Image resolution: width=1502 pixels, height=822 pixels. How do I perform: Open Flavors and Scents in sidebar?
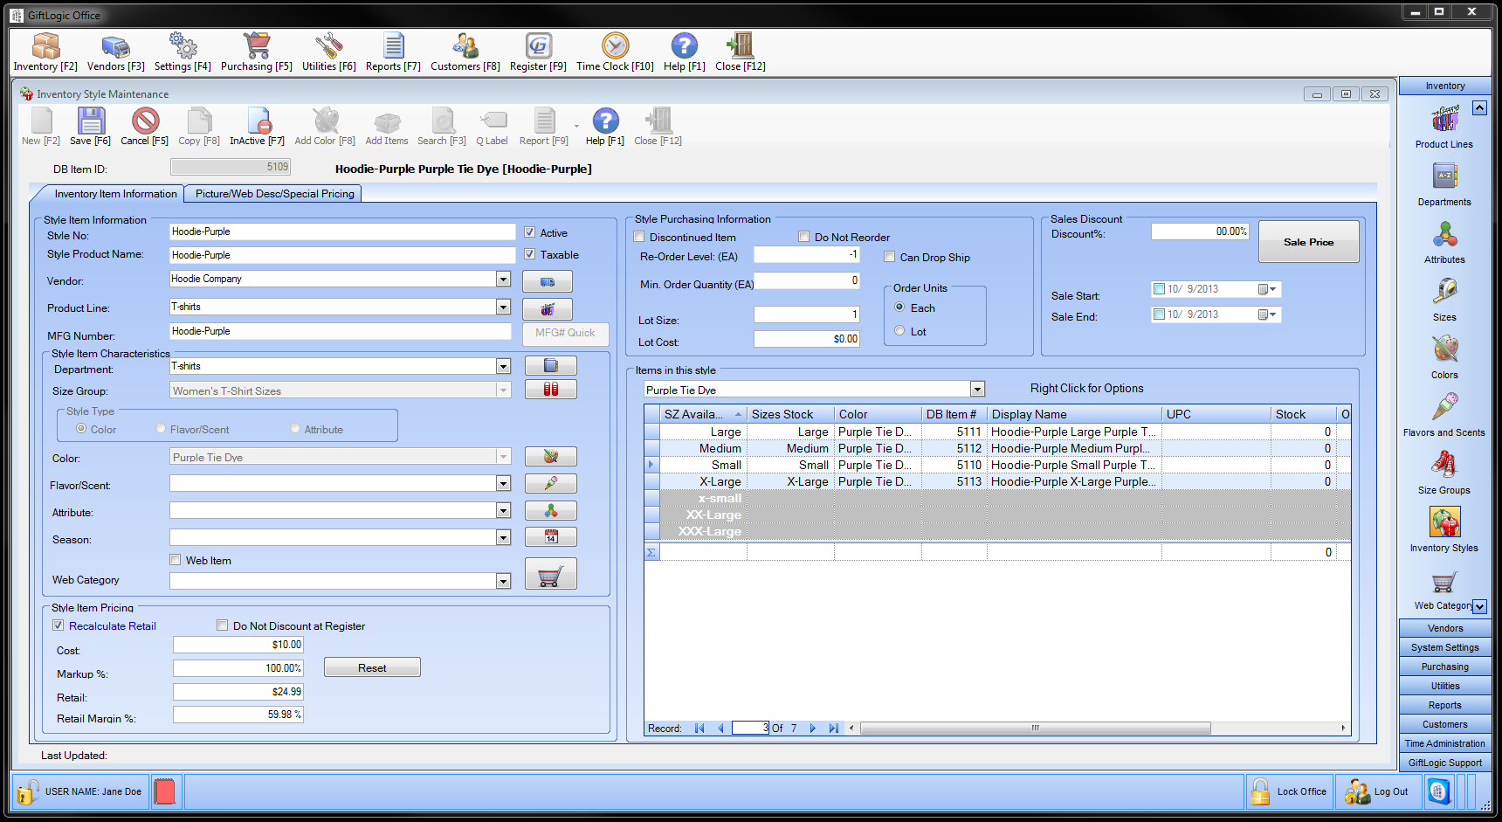point(1443,415)
